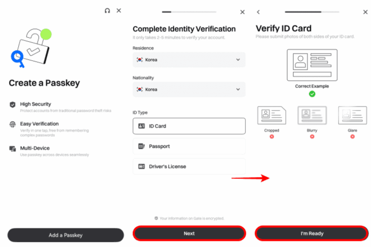
Task: Close the Create a Passkey screen
Action: 119,11
